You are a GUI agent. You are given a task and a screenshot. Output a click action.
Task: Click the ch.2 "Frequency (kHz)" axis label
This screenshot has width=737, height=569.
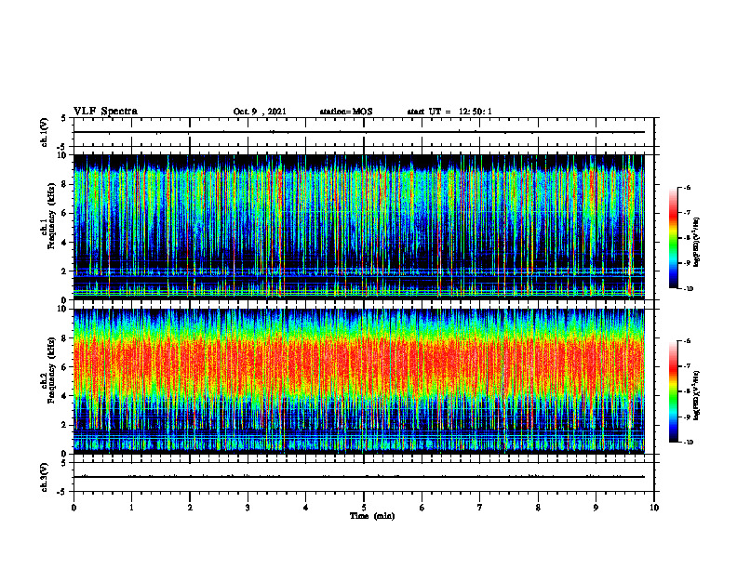pos(50,370)
